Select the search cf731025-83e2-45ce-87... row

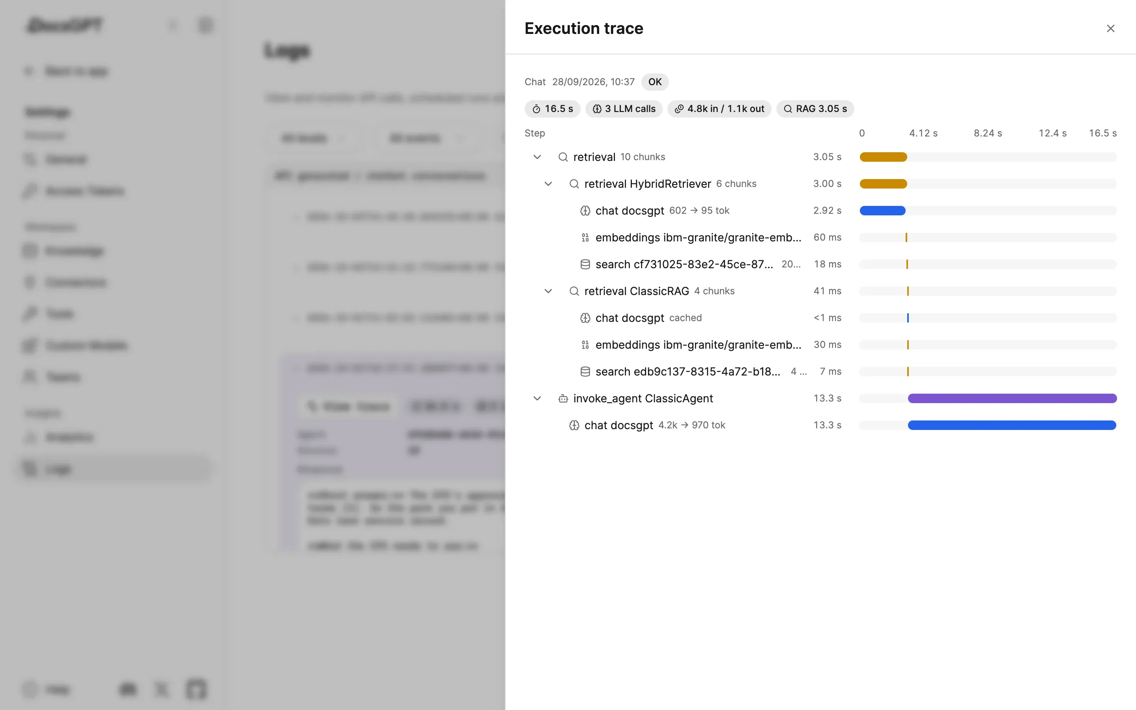click(820, 264)
